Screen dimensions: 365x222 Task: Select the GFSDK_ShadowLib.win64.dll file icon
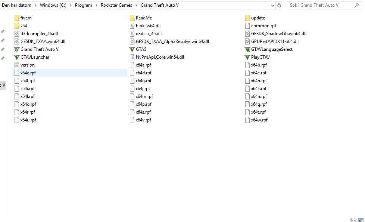point(247,34)
